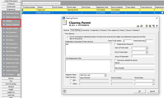Click the ENG Equipment sidebar icon
The image size is (164, 98).
(x=4, y=32)
